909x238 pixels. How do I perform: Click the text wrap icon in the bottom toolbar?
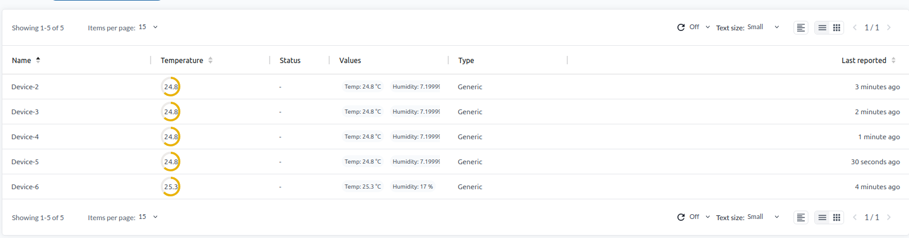point(801,217)
